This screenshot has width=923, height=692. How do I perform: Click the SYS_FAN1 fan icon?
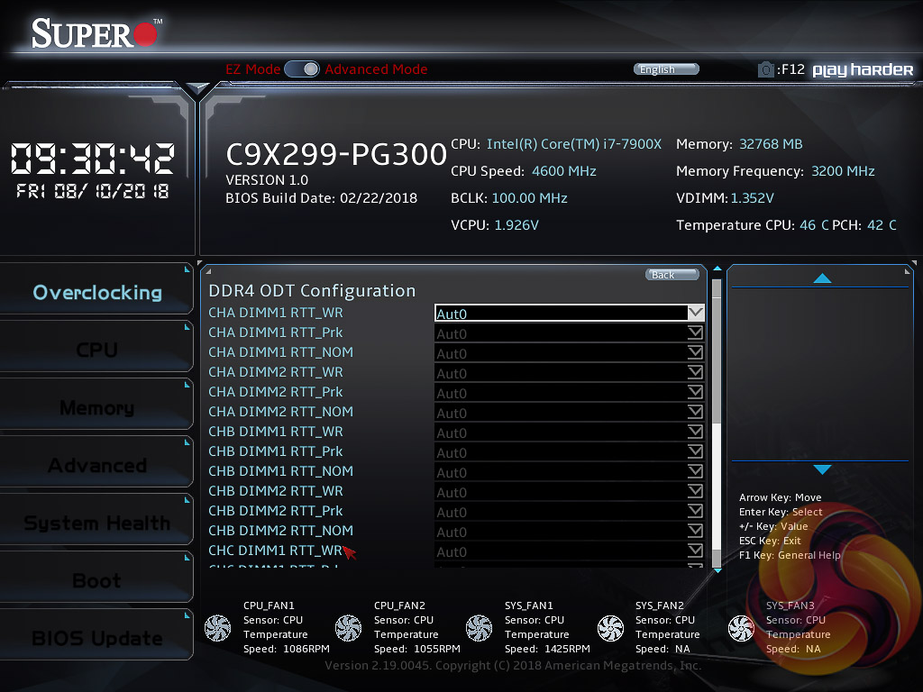point(480,628)
